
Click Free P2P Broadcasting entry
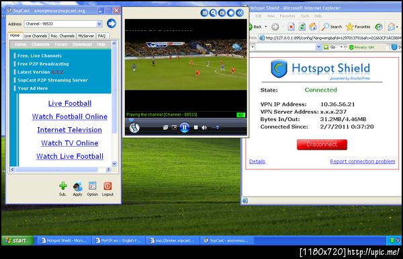pos(43,64)
